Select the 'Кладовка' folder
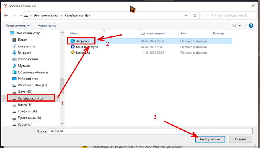Image resolution: width=260 pixels, height=148 pixels. point(83,53)
